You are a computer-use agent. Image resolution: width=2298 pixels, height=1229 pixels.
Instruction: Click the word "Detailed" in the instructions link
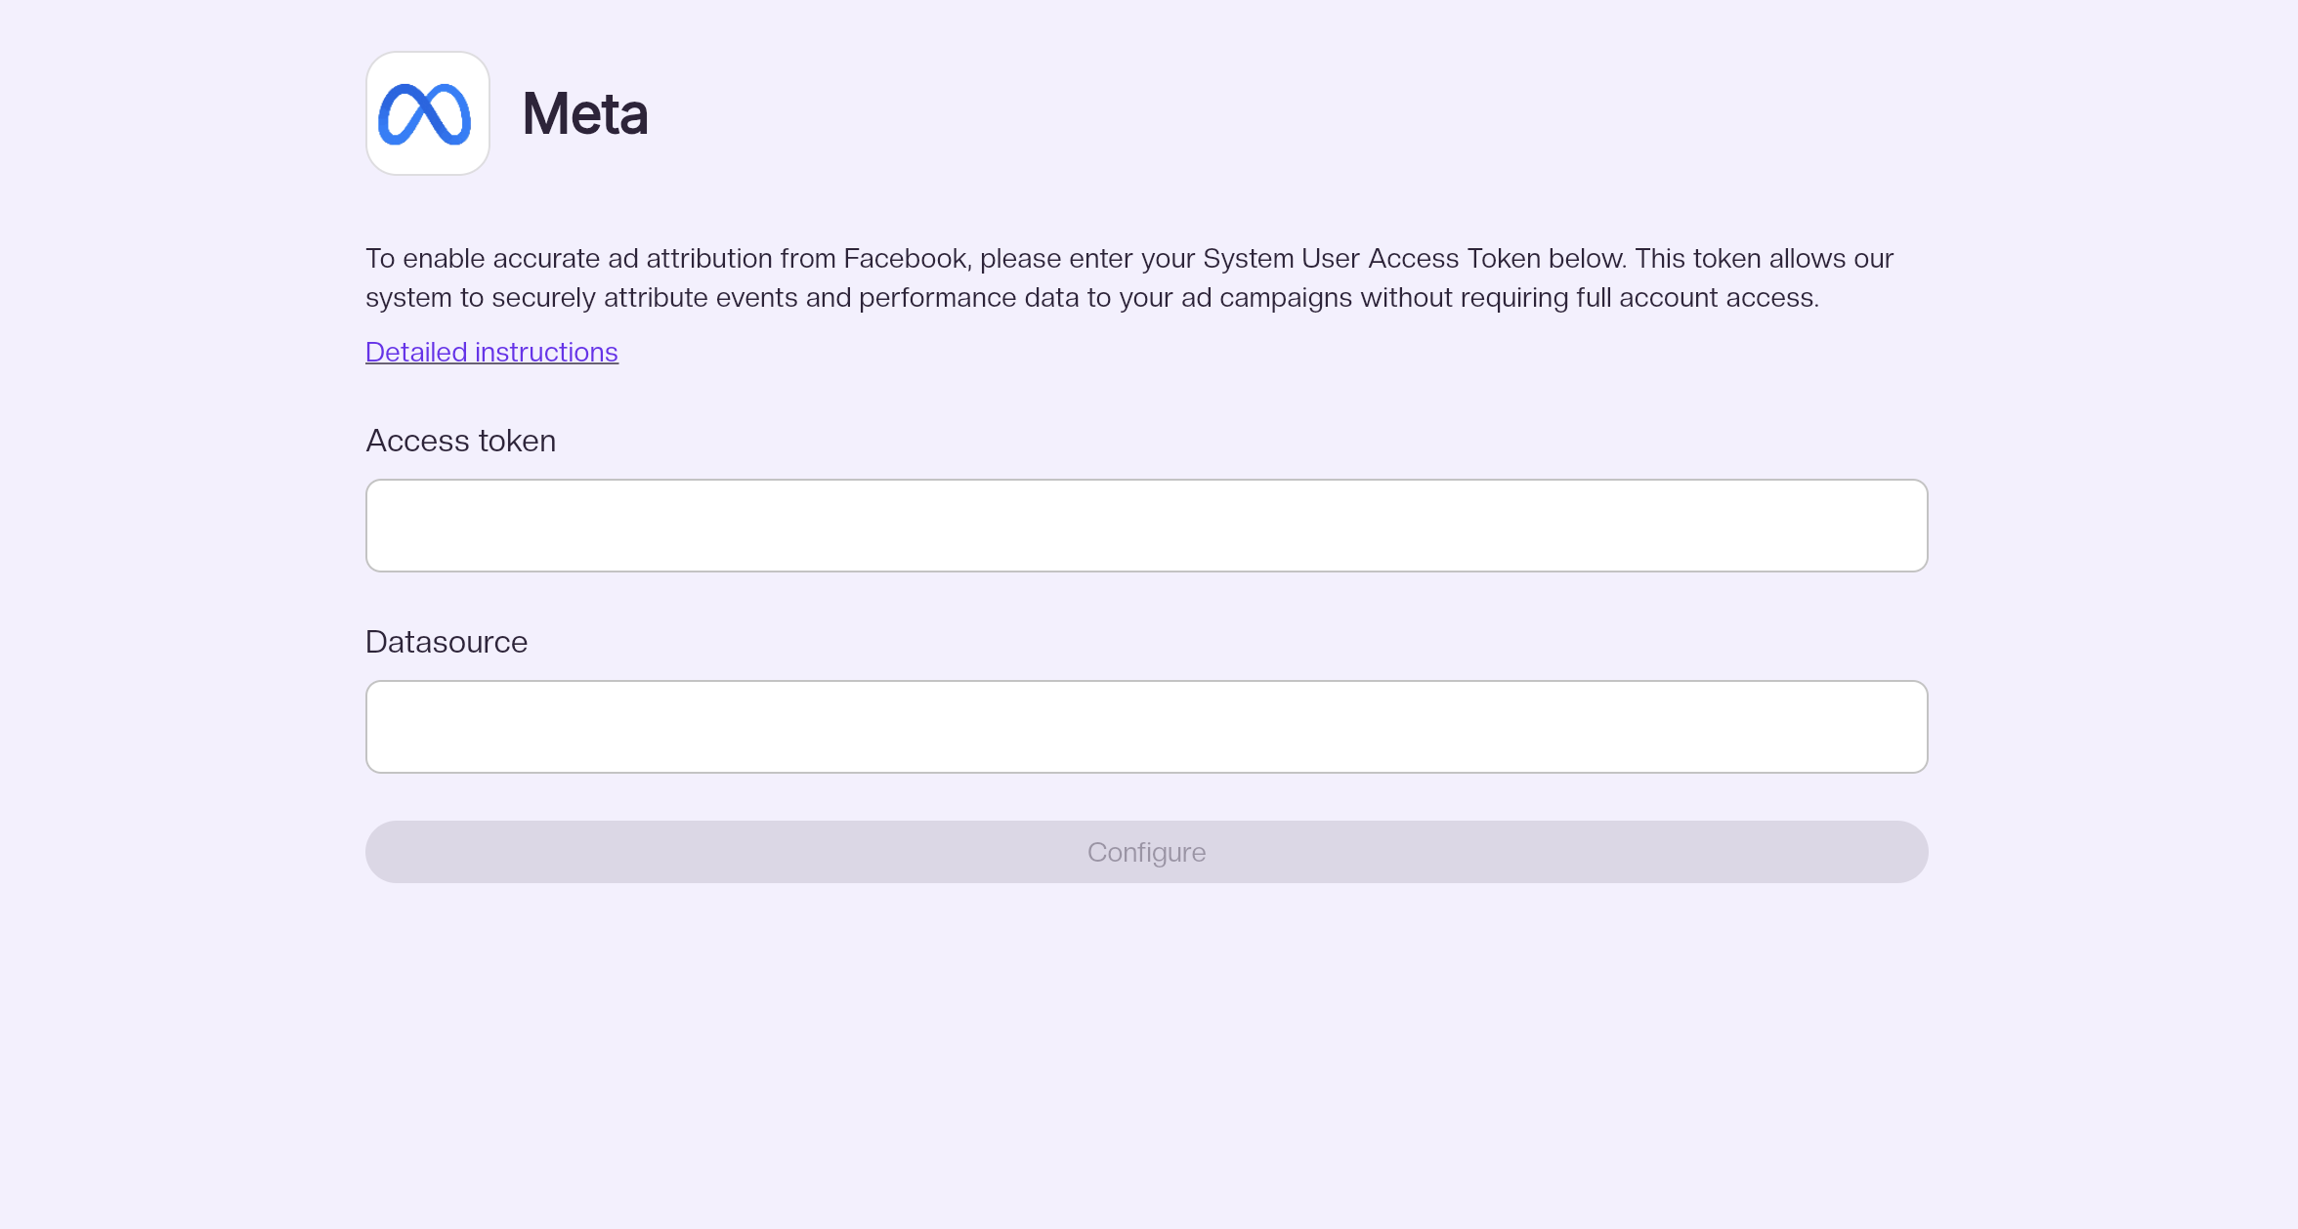(416, 352)
